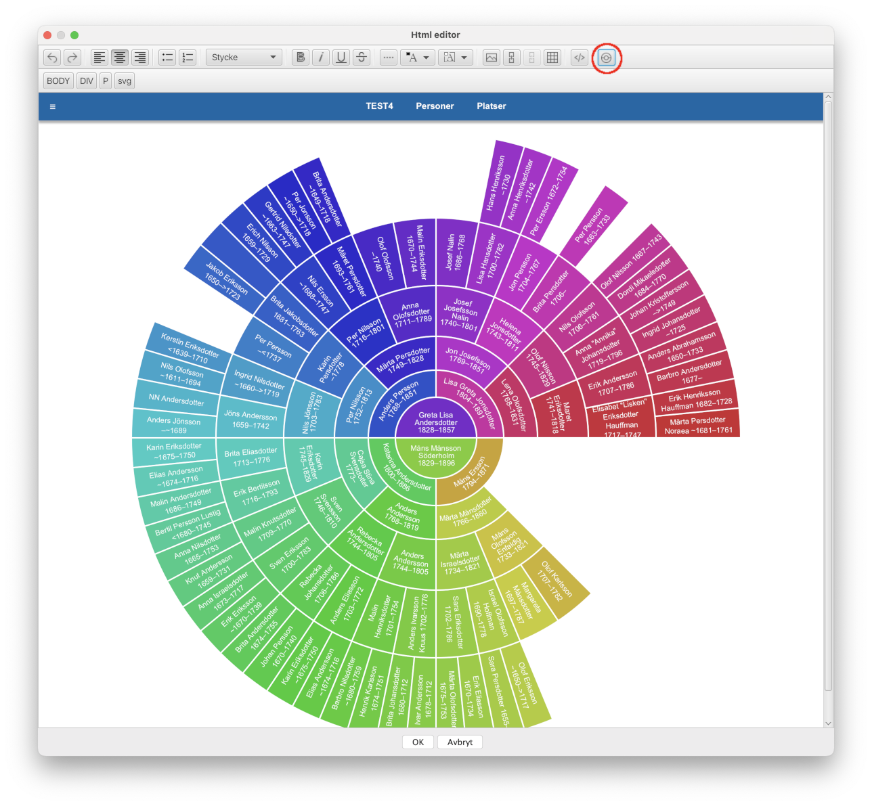Toggle bold formatting
Screen dimensions: 872x806
(x=301, y=58)
